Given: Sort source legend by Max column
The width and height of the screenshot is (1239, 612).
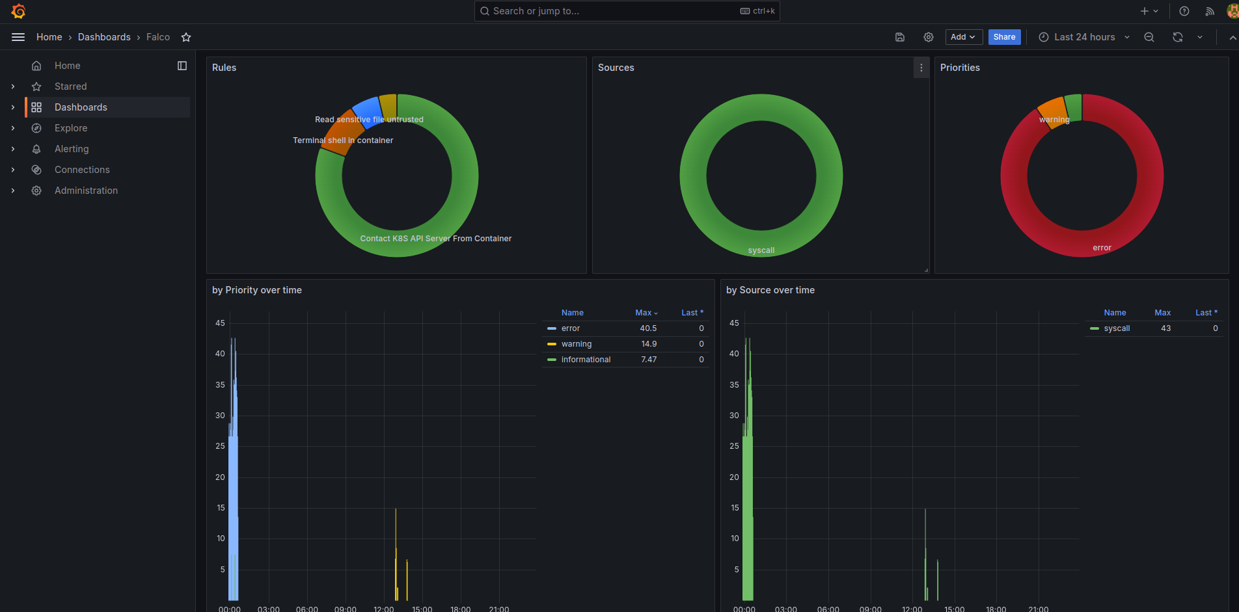Looking at the screenshot, I should [1162, 313].
